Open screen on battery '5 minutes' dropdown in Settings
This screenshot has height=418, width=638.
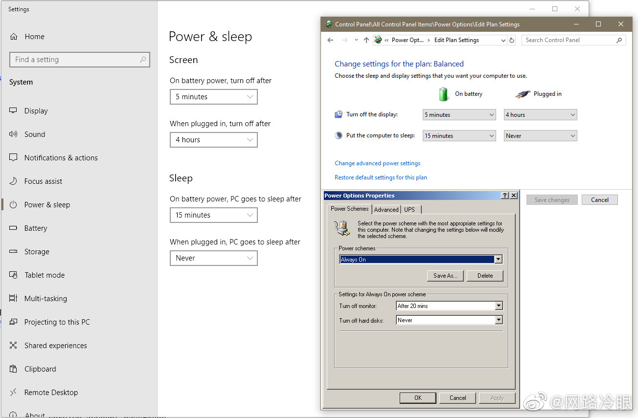point(213,97)
